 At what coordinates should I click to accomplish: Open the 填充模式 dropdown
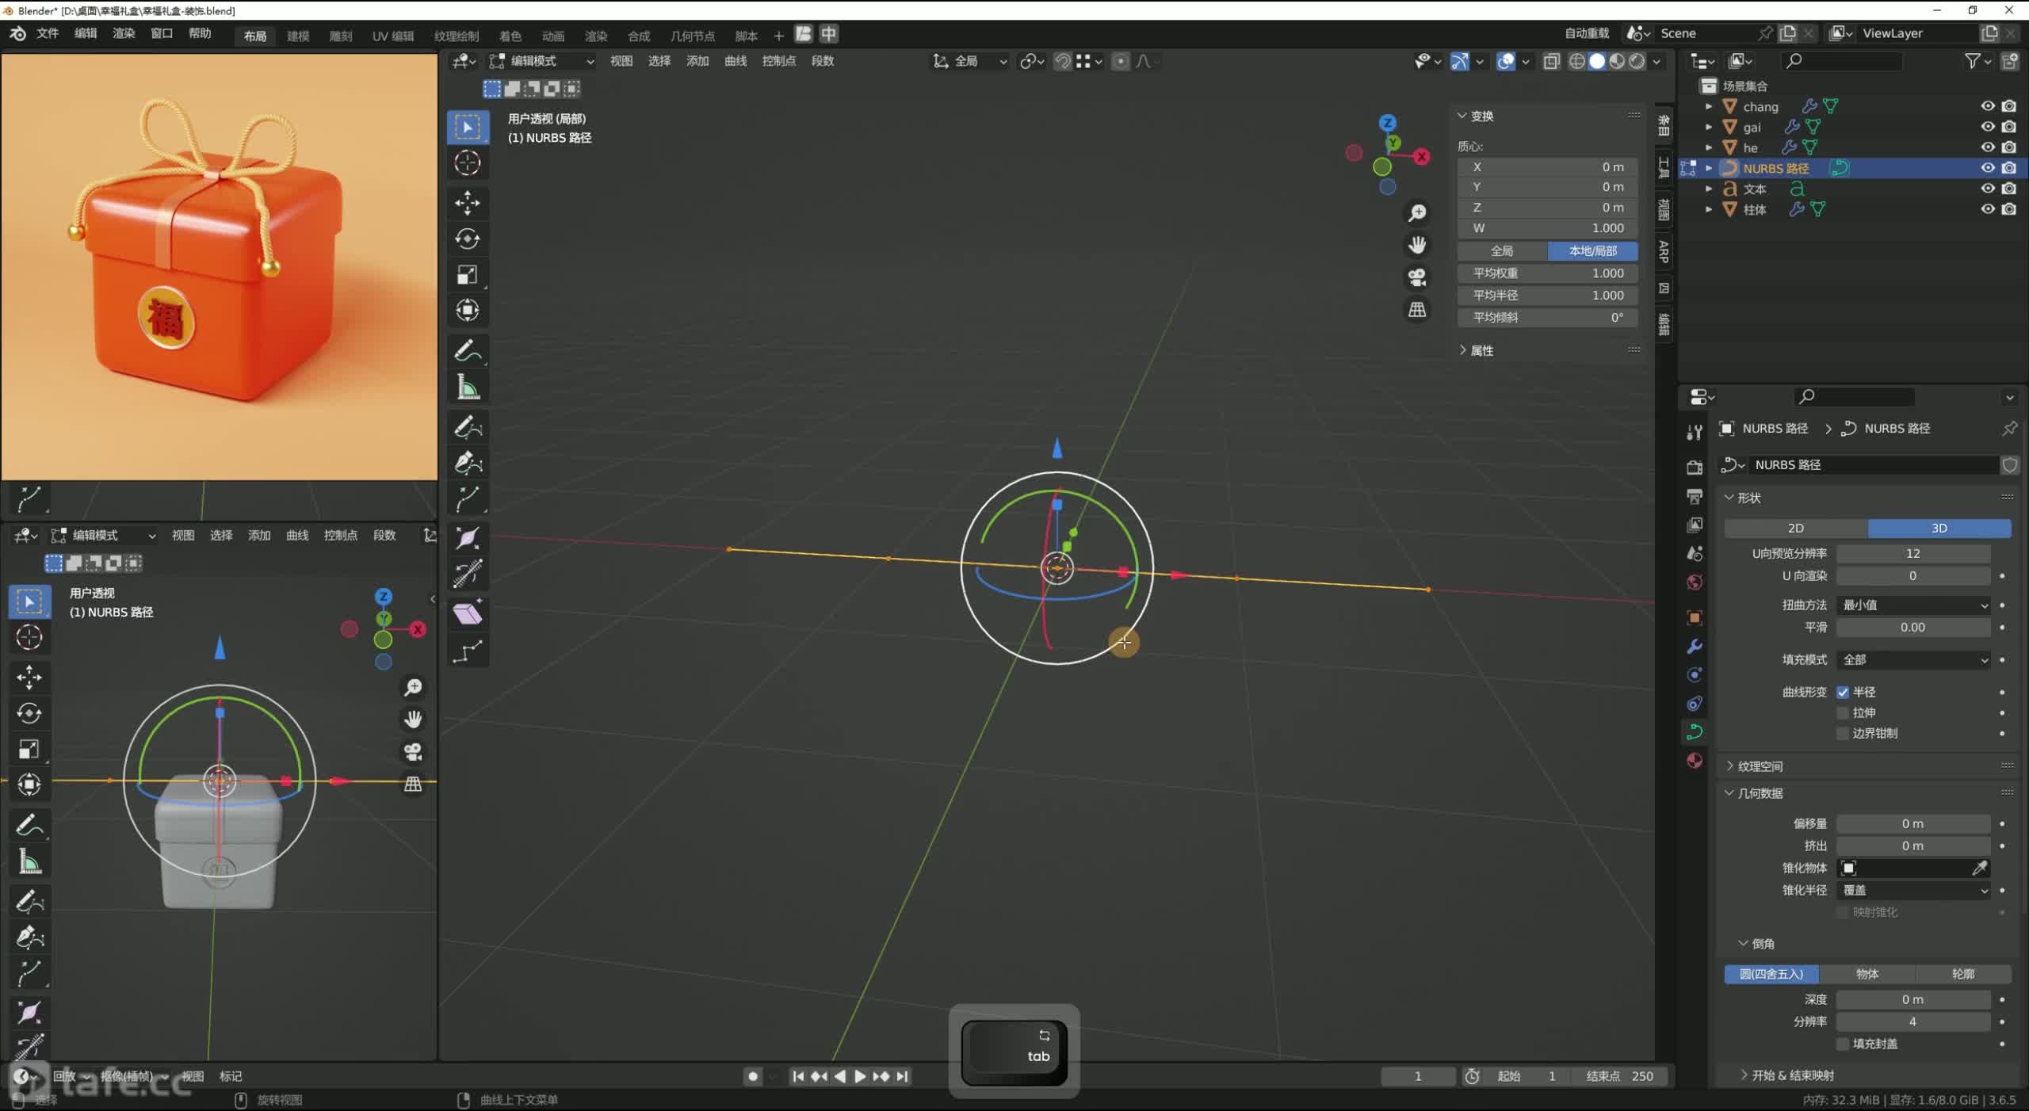1913,659
